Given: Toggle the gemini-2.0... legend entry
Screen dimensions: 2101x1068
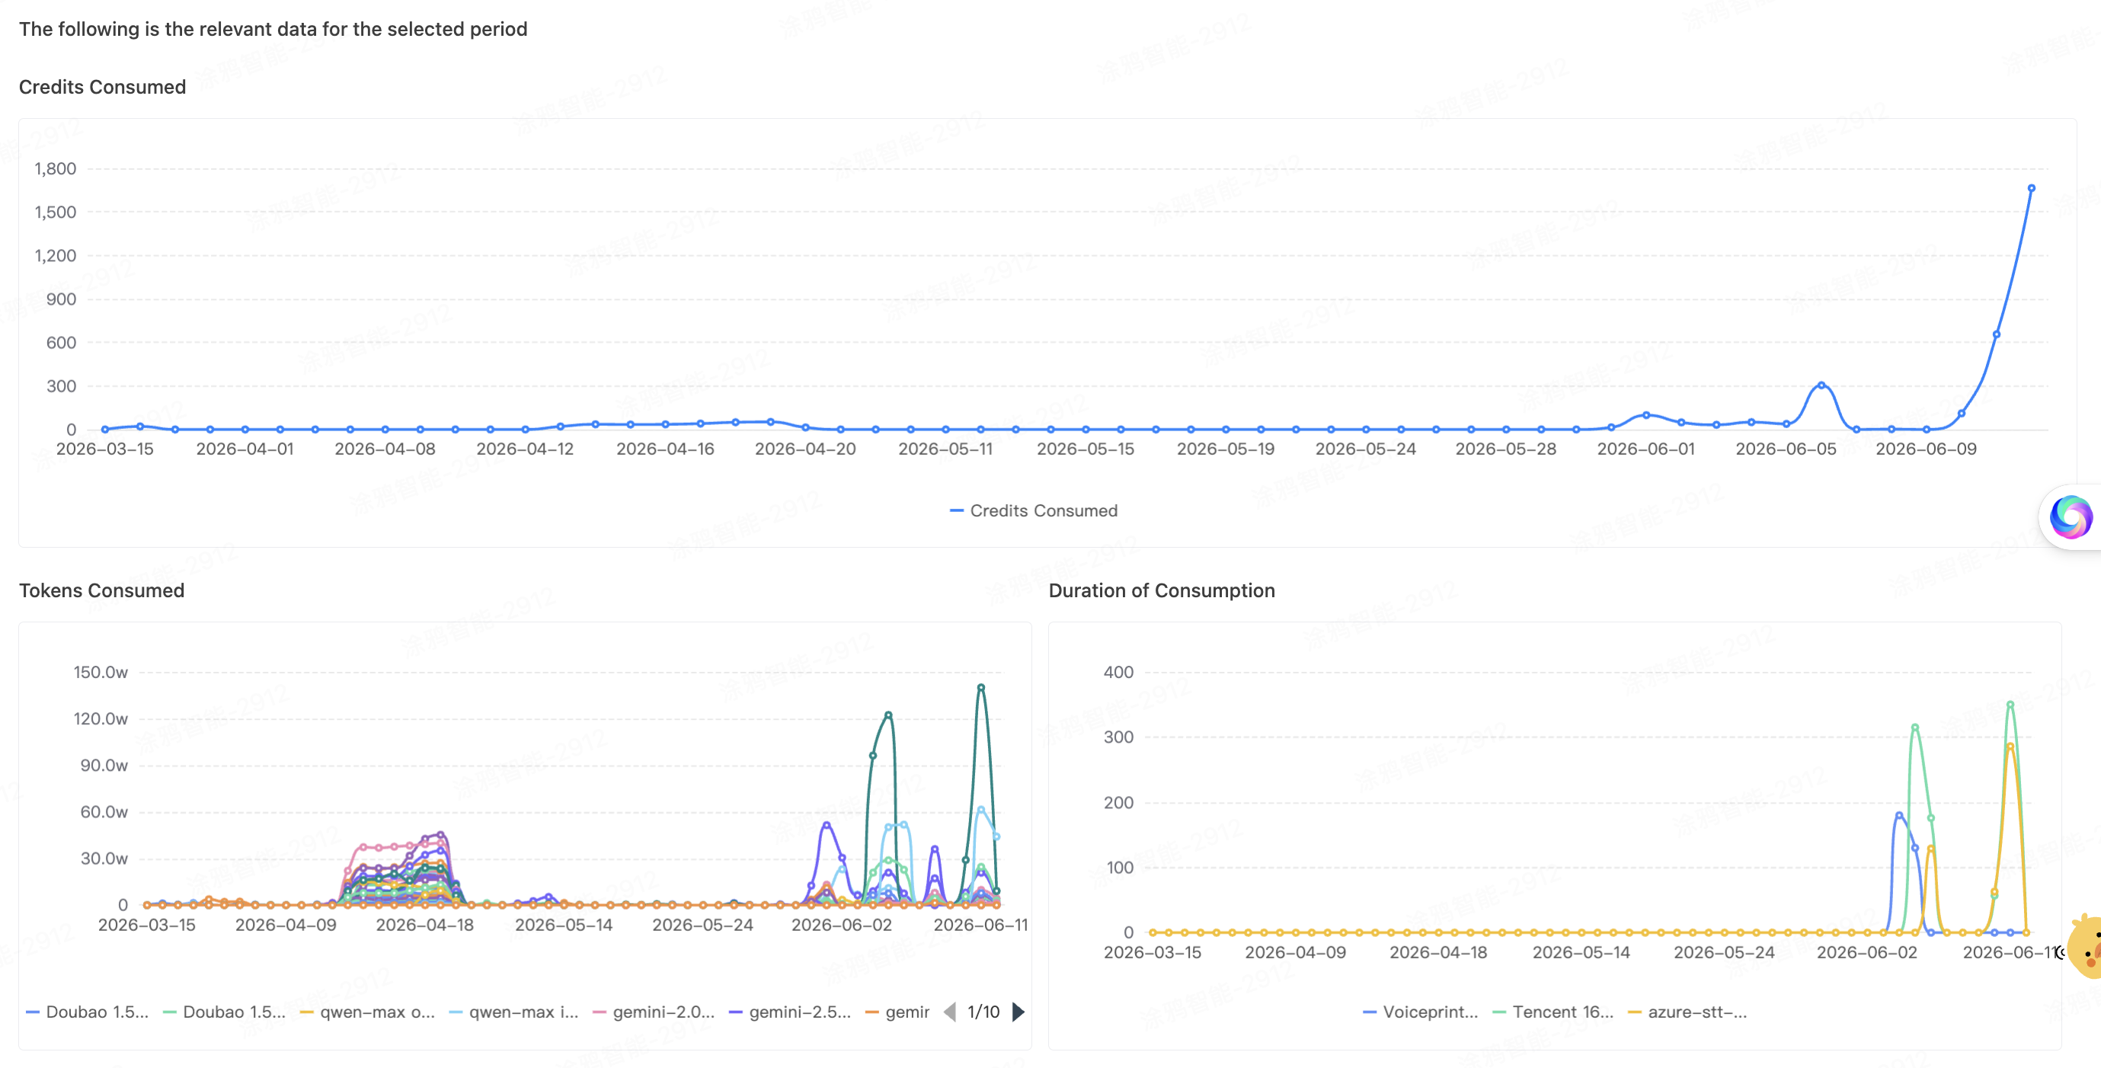Looking at the screenshot, I should click(654, 1012).
